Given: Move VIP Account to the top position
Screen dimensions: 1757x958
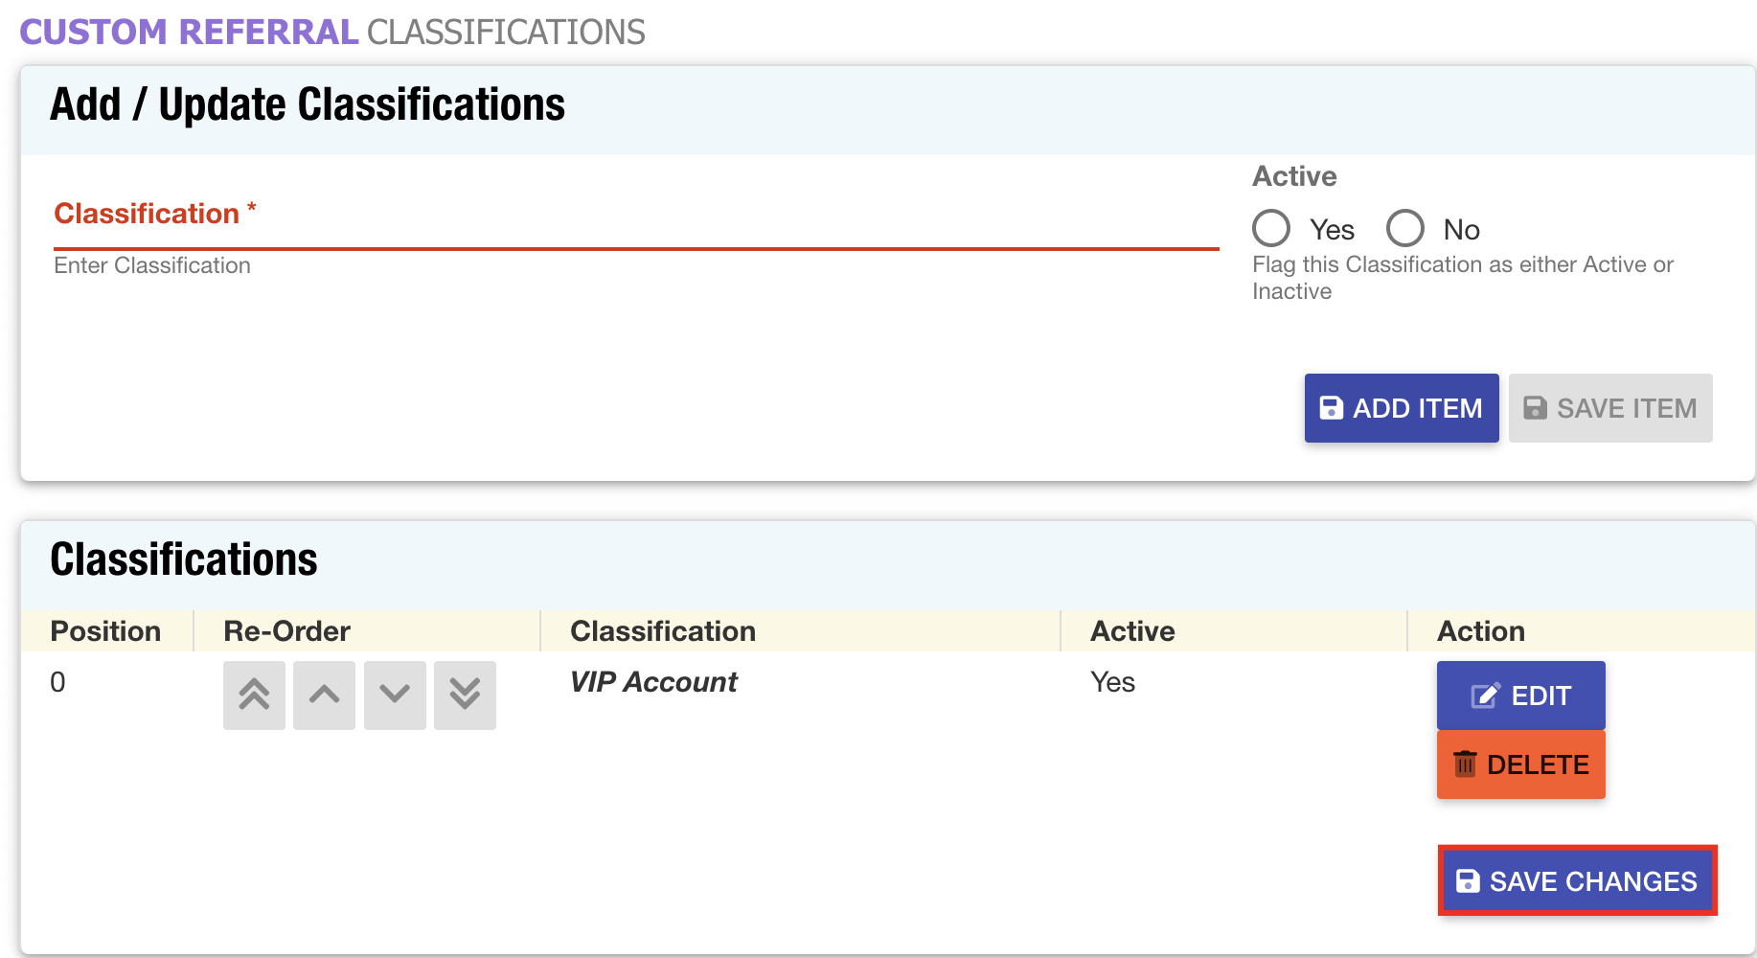Looking at the screenshot, I should point(254,695).
